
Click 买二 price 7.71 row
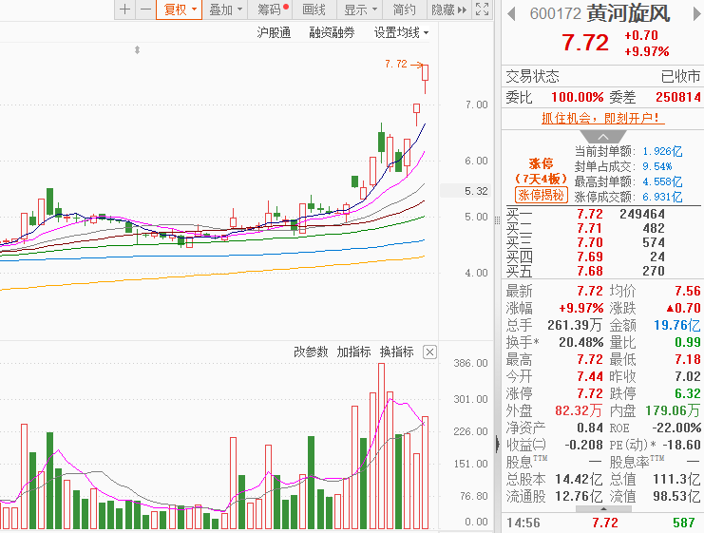[601, 228]
